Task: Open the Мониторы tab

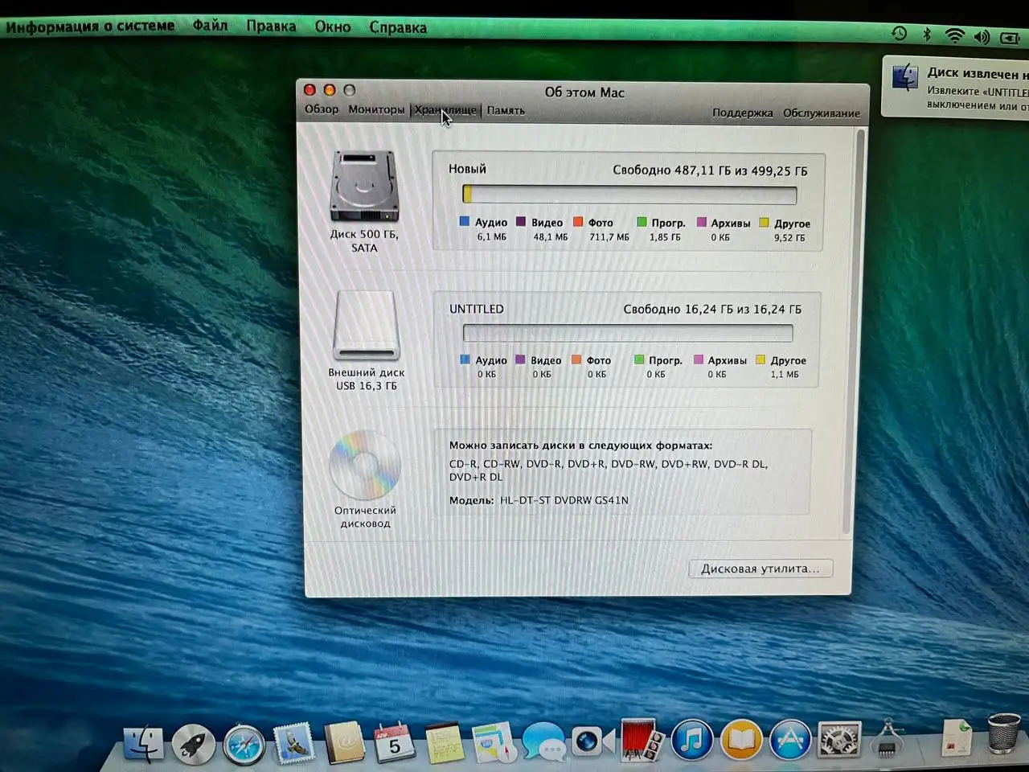Action: click(x=375, y=109)
